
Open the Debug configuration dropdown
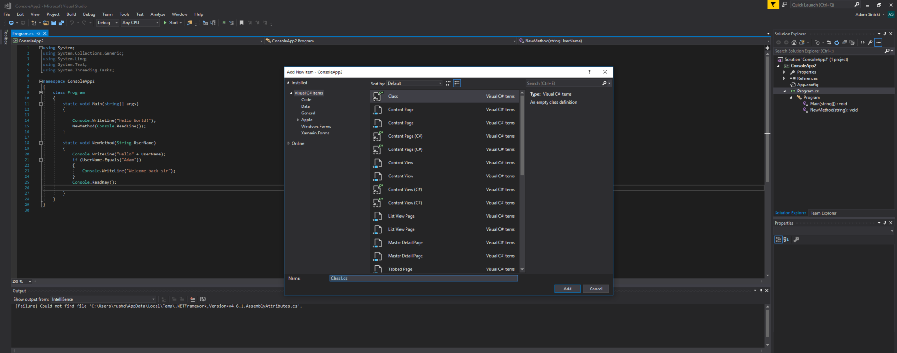[107, 23]
